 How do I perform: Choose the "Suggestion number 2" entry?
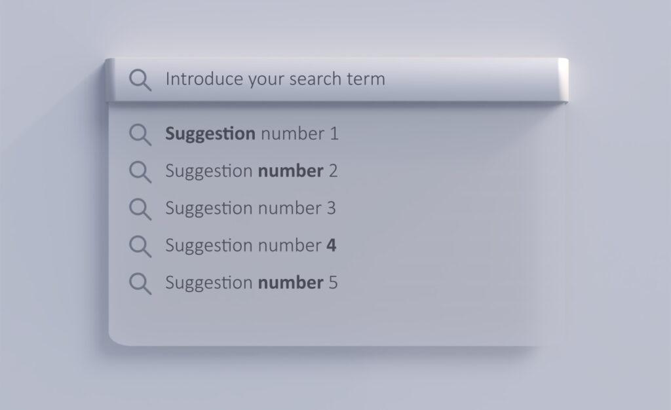[252, 172]
